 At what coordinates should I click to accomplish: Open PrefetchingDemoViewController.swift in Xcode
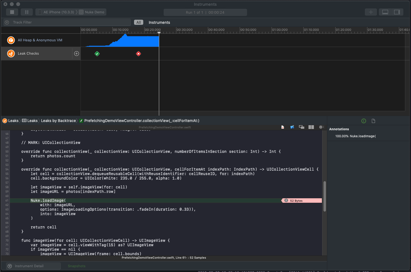(x=292, y=127)
